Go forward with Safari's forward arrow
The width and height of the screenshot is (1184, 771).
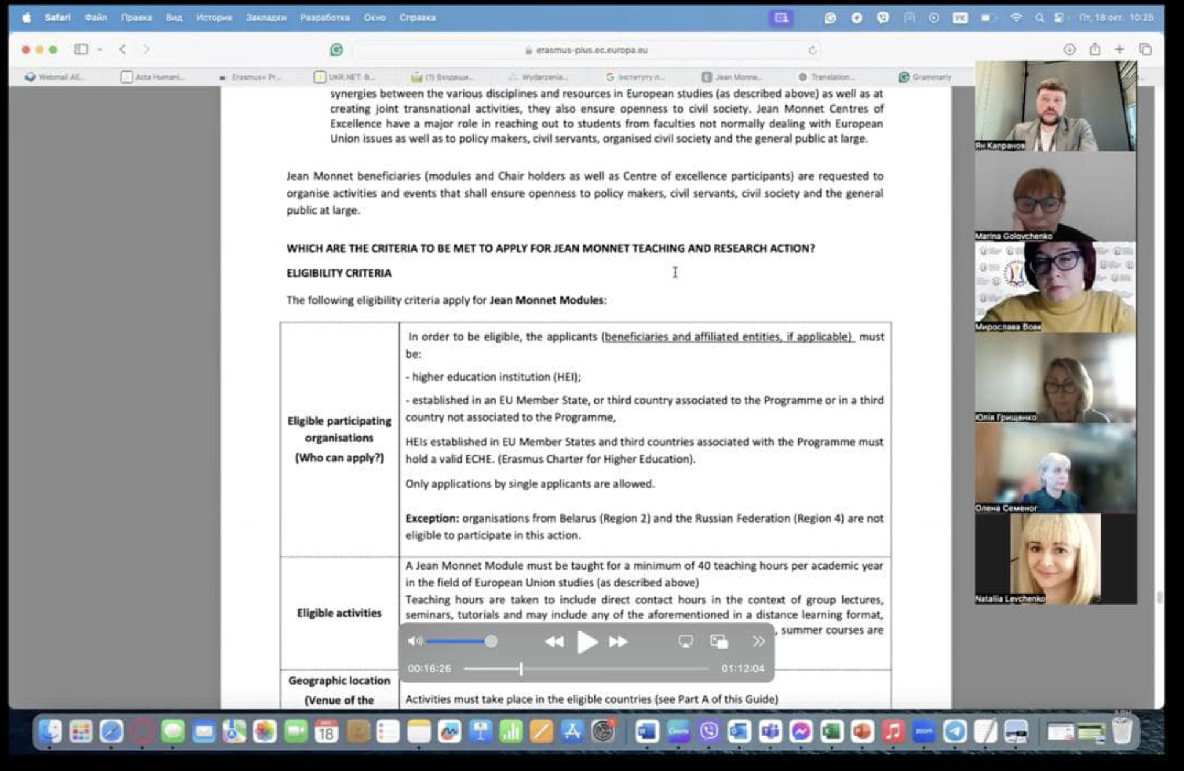(x=146, y=50)
